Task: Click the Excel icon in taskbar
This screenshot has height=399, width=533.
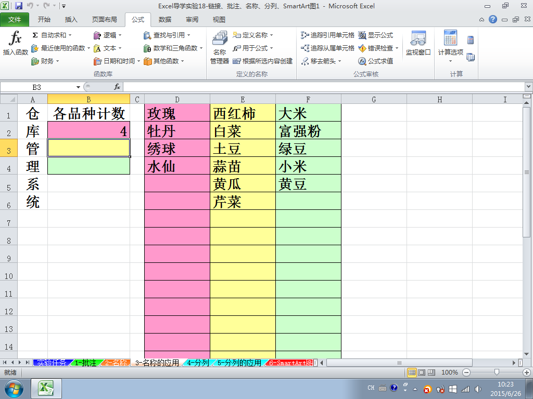Action: [x=46, y=389]
